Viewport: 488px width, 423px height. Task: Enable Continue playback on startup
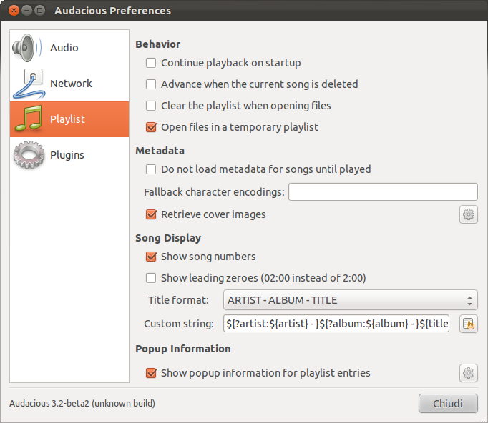[151, 63]
